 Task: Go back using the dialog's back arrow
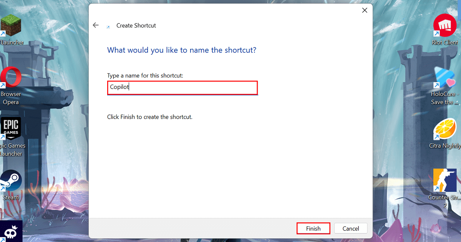point(96,25)
